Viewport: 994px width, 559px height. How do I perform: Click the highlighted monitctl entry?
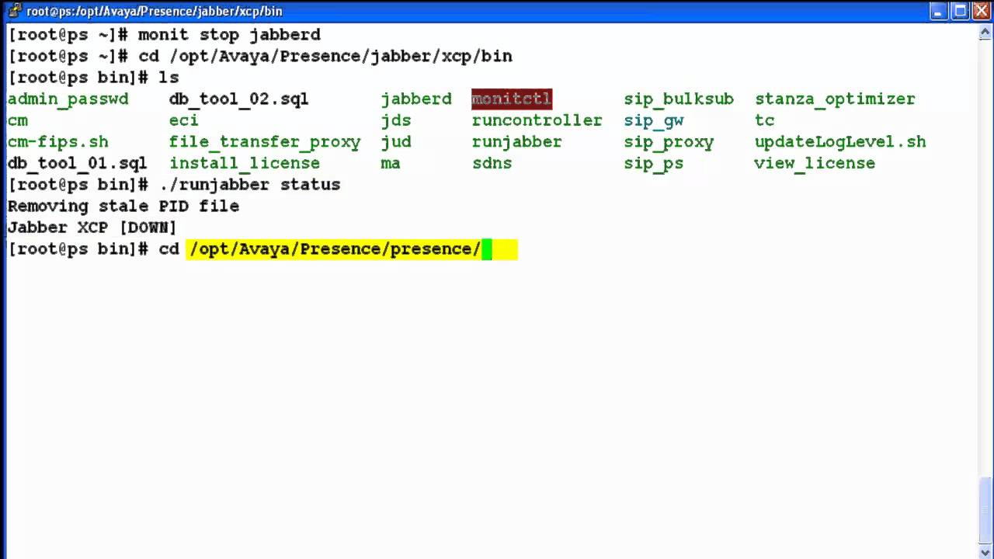512,99
